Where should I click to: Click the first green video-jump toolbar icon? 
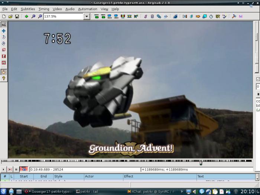click(96, 16)
